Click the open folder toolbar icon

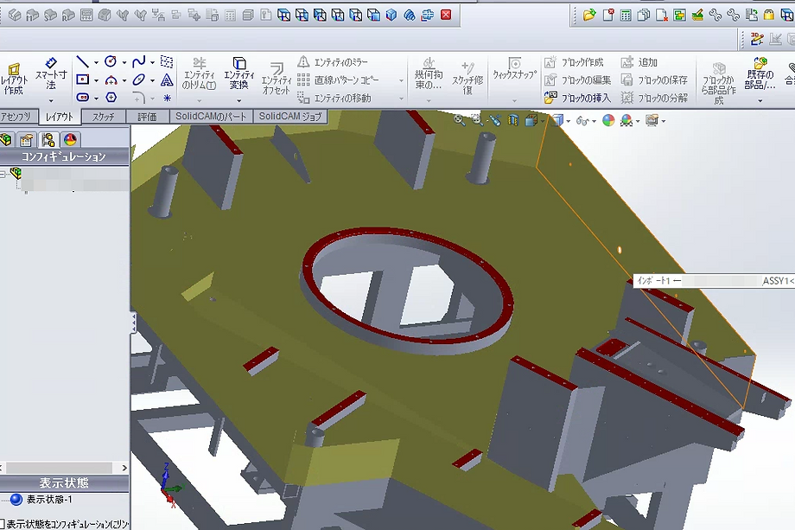tap(588, 15)
